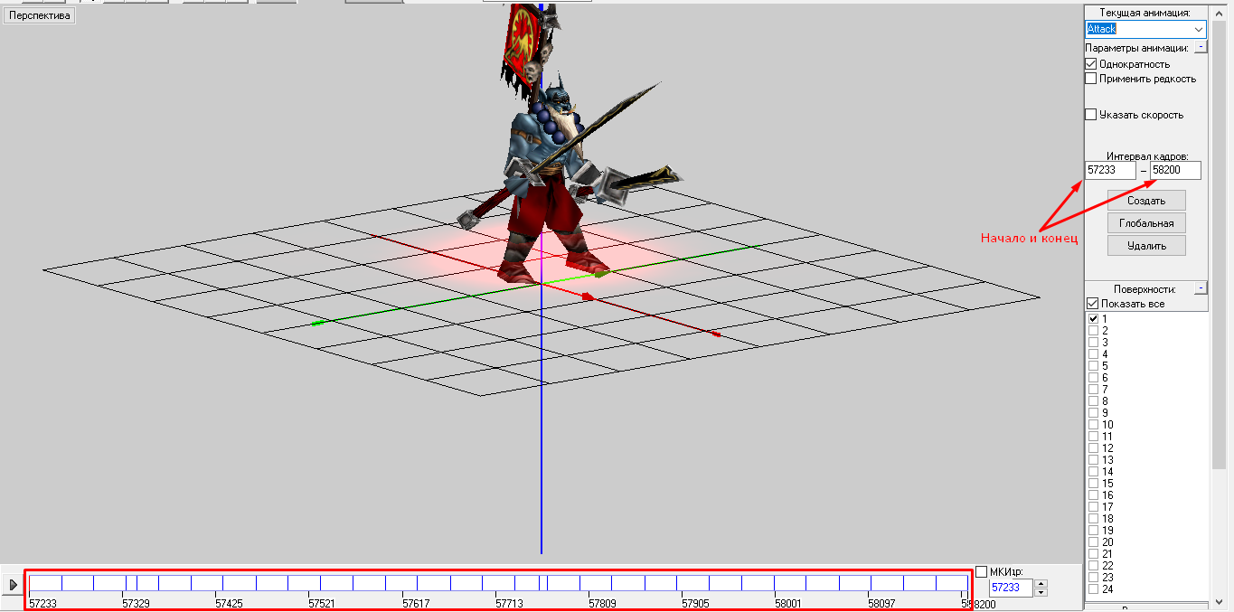
Task: Check surface 8 checkbox
Action: click(x=1093, y=401)
